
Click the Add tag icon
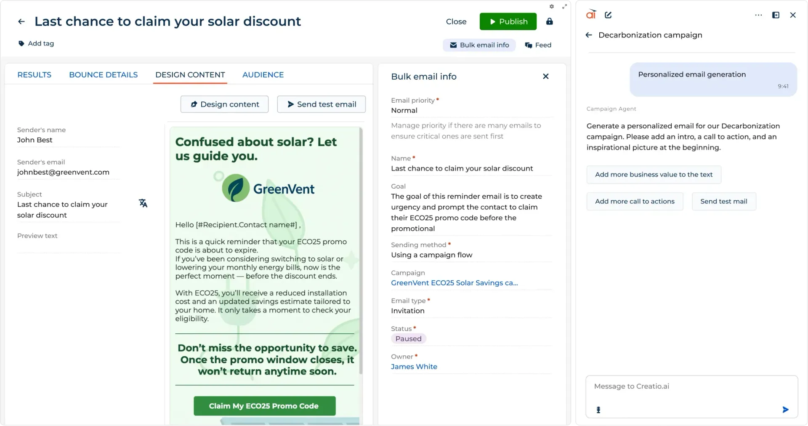click(x=21, y=43)
